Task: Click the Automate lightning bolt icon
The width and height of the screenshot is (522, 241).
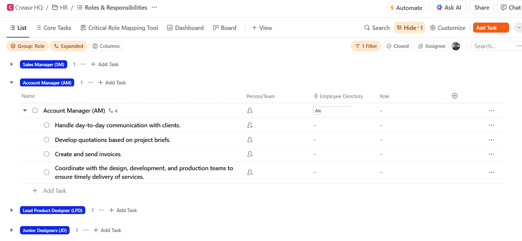Action: pyautogui.click(x=392, y=8)
